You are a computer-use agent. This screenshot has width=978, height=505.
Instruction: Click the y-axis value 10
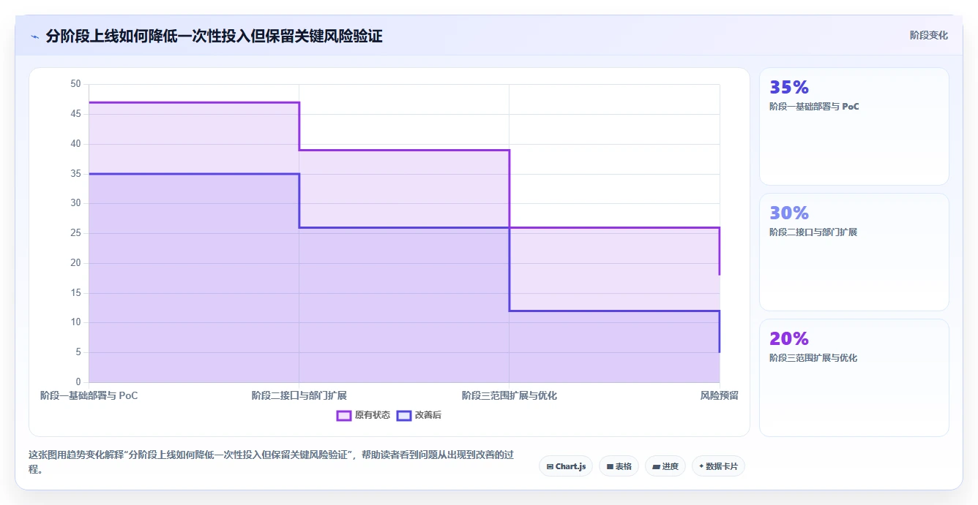click(75, 322)
